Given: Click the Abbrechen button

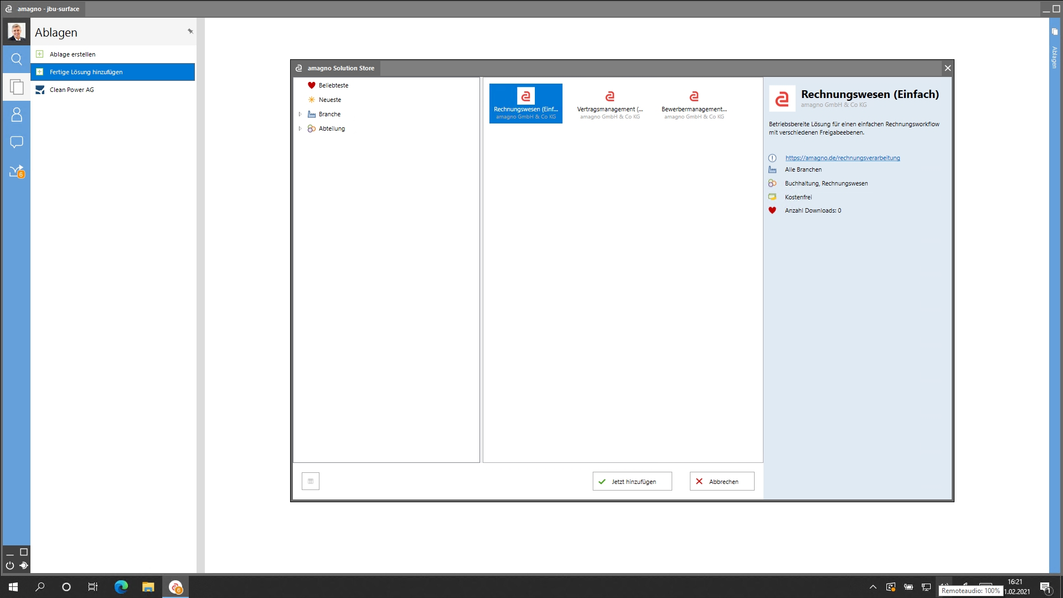Looking at the screenshot, I should tap(722, 482).
